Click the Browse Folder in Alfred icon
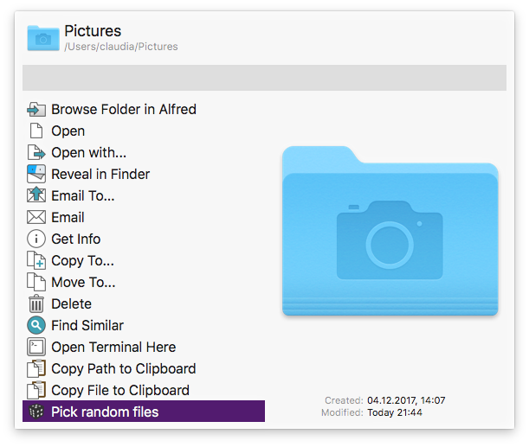This screenshot has height=447, width=529. pyautogui.click(x=36, y=110)
